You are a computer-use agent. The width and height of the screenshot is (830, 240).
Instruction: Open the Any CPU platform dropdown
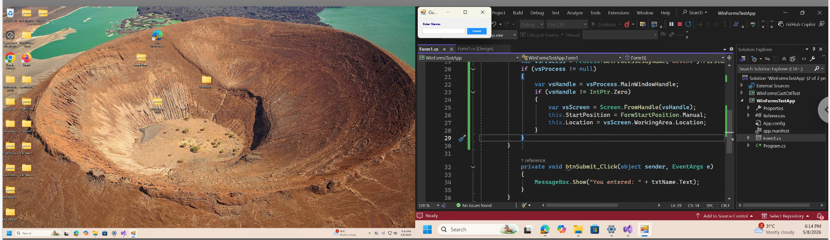(x=567, y=25)
